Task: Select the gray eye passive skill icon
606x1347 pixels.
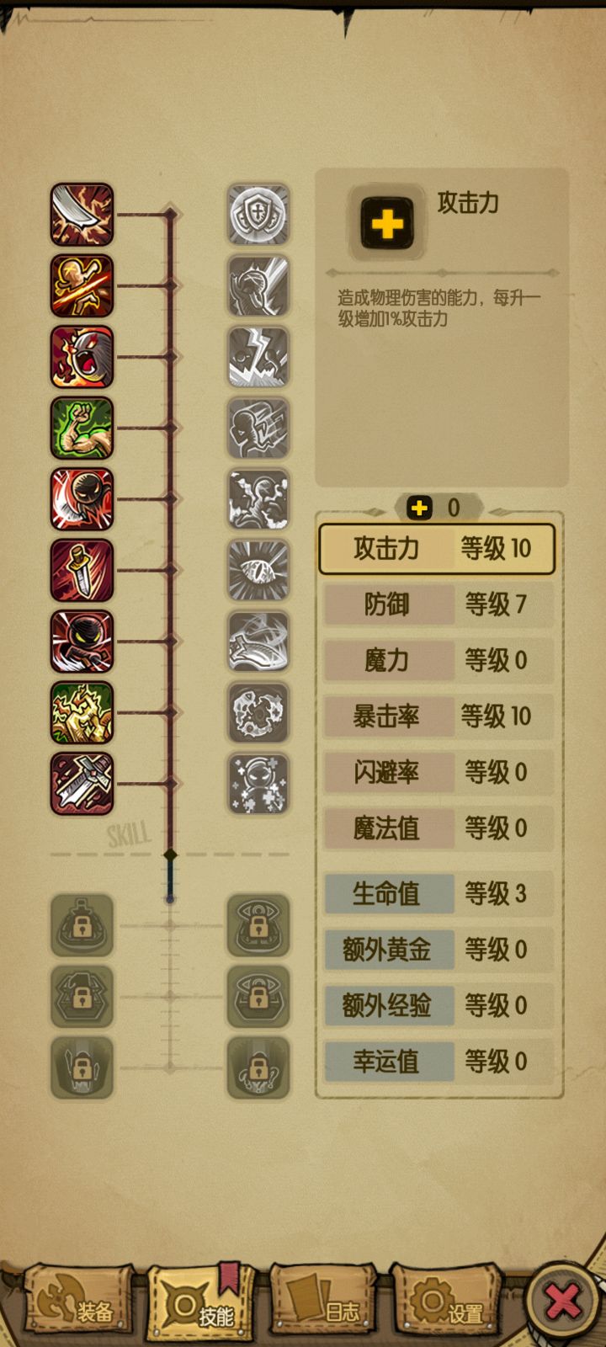Action: (259, 570)
